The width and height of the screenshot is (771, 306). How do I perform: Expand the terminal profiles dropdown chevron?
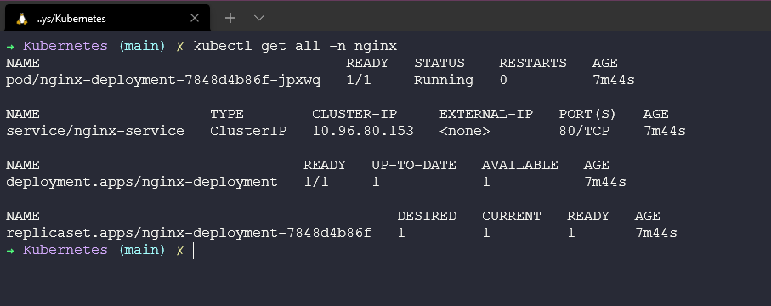pyautogui.click(x=259, y=18)
